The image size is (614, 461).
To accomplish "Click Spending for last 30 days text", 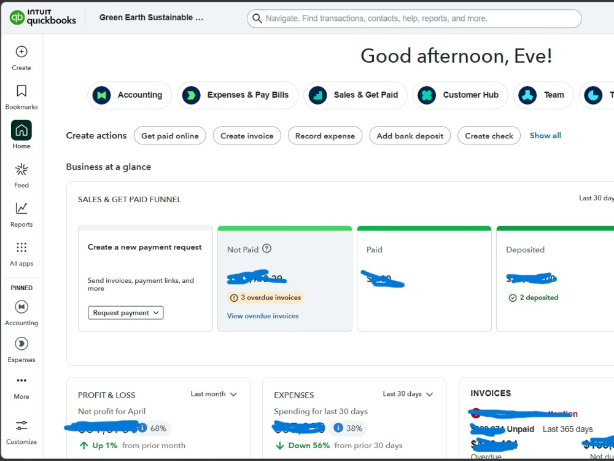I will tap(321, 411).
